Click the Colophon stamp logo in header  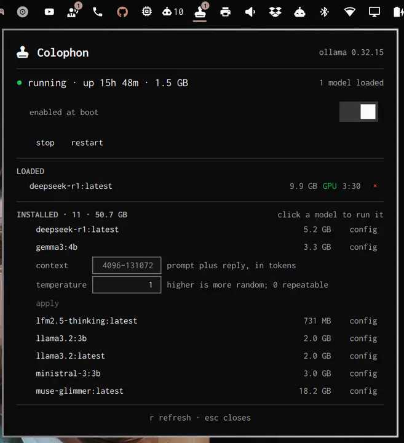23,52
